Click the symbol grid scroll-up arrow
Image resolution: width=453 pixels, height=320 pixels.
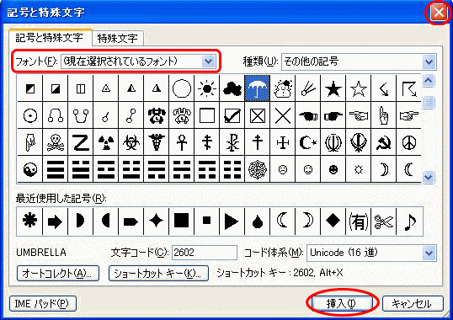[428, 81]
